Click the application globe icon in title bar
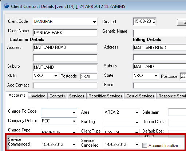186x151 pixels. [x=7, y=6]
